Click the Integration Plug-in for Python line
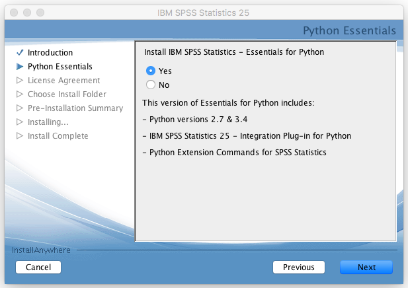Image resolution: width=408 pixels, height=288 pixels. (247, 136)
